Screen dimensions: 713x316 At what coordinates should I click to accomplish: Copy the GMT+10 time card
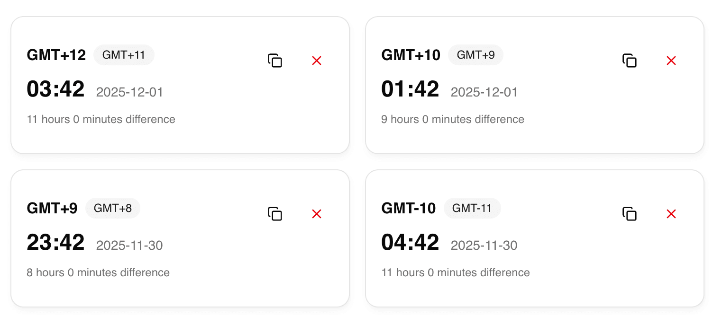pos(630,61)
